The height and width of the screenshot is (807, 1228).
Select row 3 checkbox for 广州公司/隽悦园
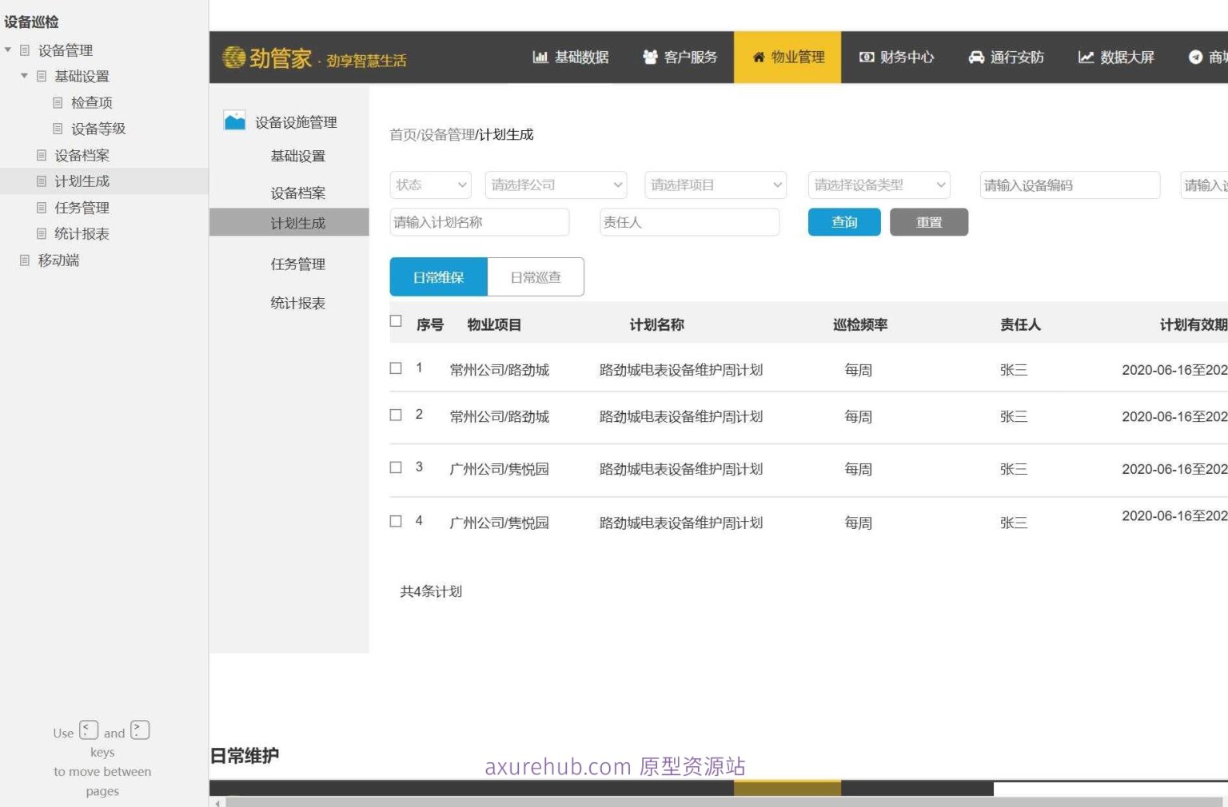[x=396, y=467]
